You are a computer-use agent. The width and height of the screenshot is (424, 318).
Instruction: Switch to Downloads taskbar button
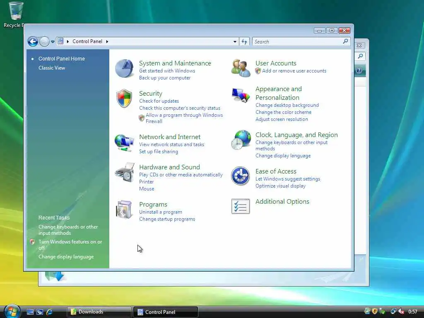click(99, 312)
